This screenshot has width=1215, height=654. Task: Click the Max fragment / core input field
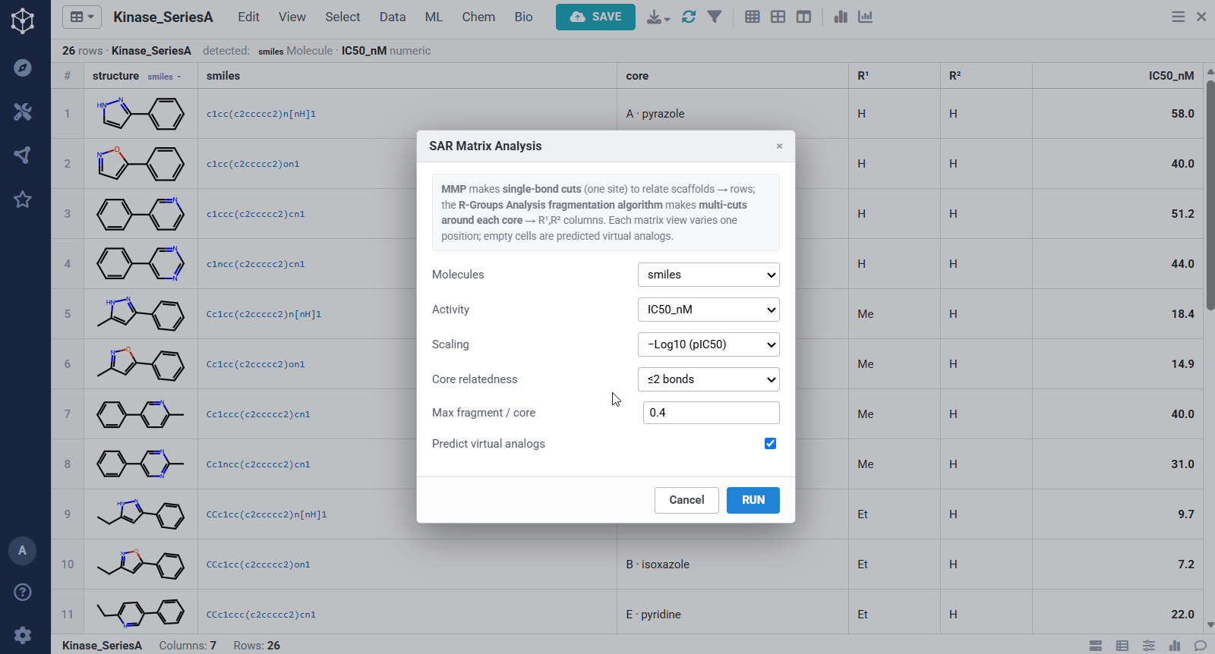pyautogui.click(x=711, y=413)
